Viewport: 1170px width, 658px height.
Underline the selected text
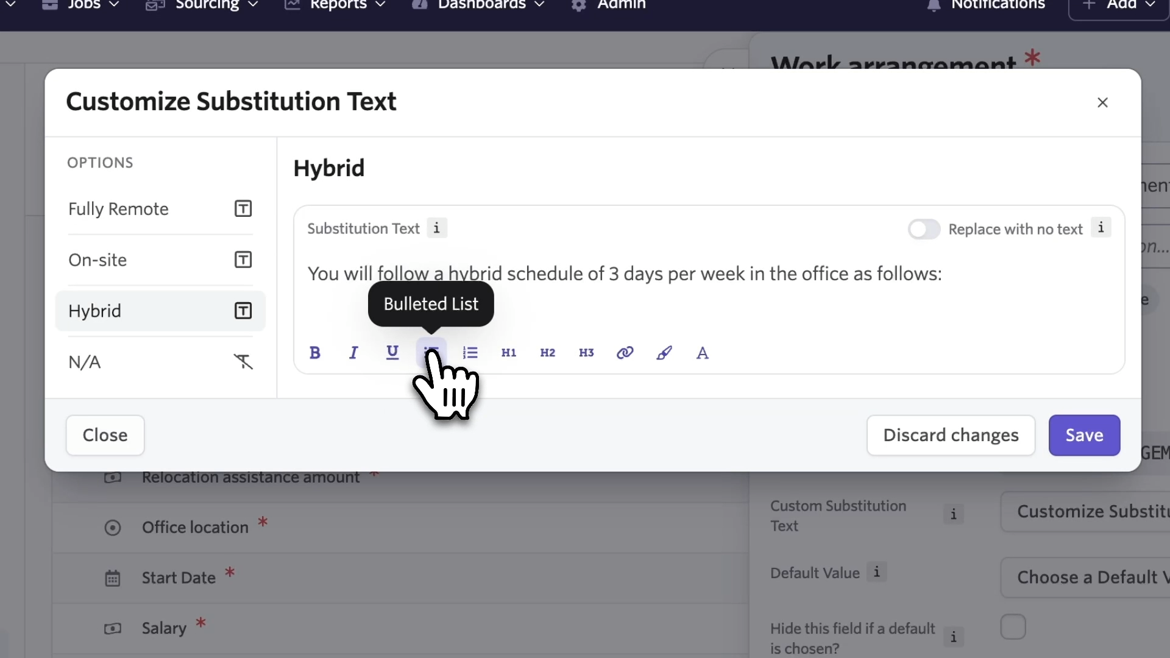click(x=392, y=353)
